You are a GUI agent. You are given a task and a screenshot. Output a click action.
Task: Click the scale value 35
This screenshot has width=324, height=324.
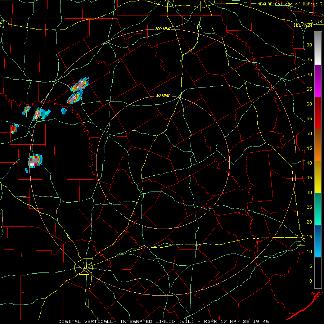tap(309, 178)
